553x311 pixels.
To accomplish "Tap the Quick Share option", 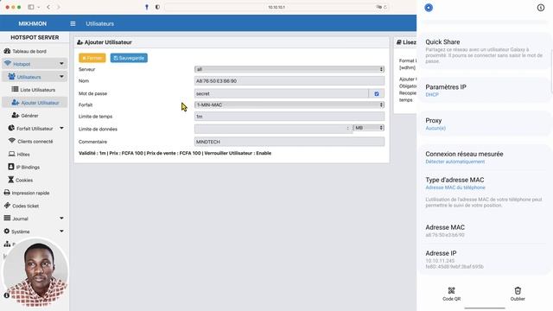I will [x=484, y=51].
